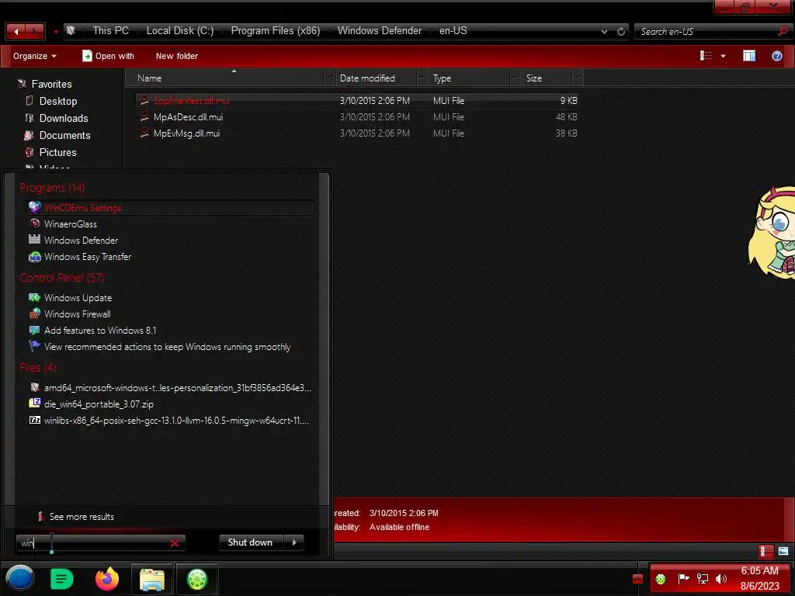This screenshot has height=596, width=795.
Task: Open Windows Easy Transfer result
Action: pyautogui.click(x=170, y=257)
